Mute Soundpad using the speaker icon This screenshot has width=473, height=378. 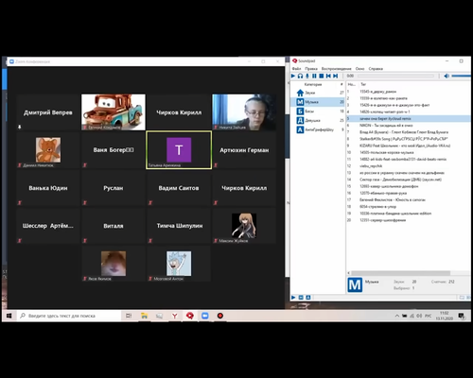point(447,76)
